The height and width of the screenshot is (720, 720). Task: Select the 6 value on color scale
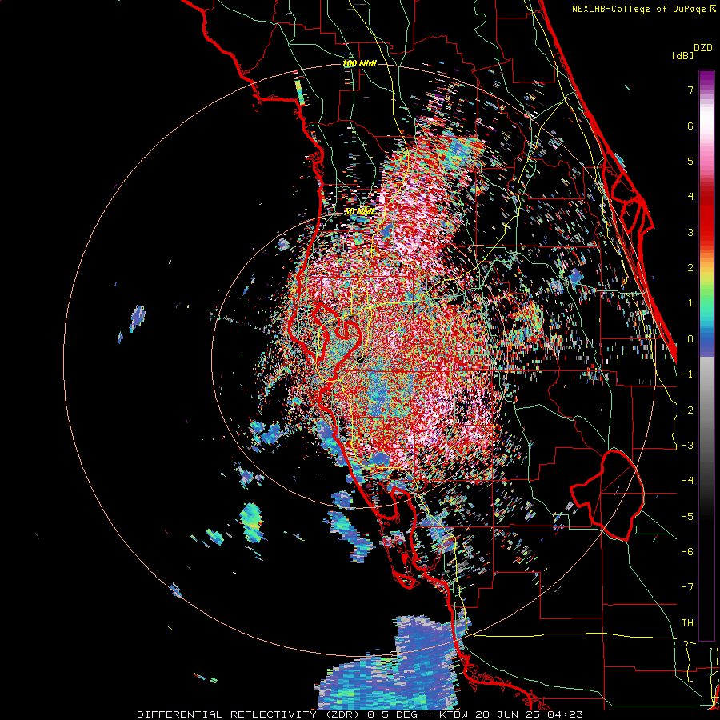(690, 126)
